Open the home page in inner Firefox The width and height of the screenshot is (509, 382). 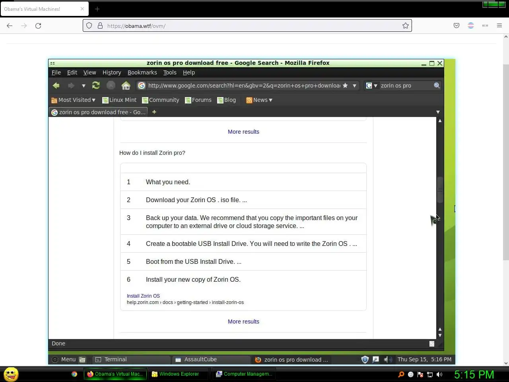(126, 86)
